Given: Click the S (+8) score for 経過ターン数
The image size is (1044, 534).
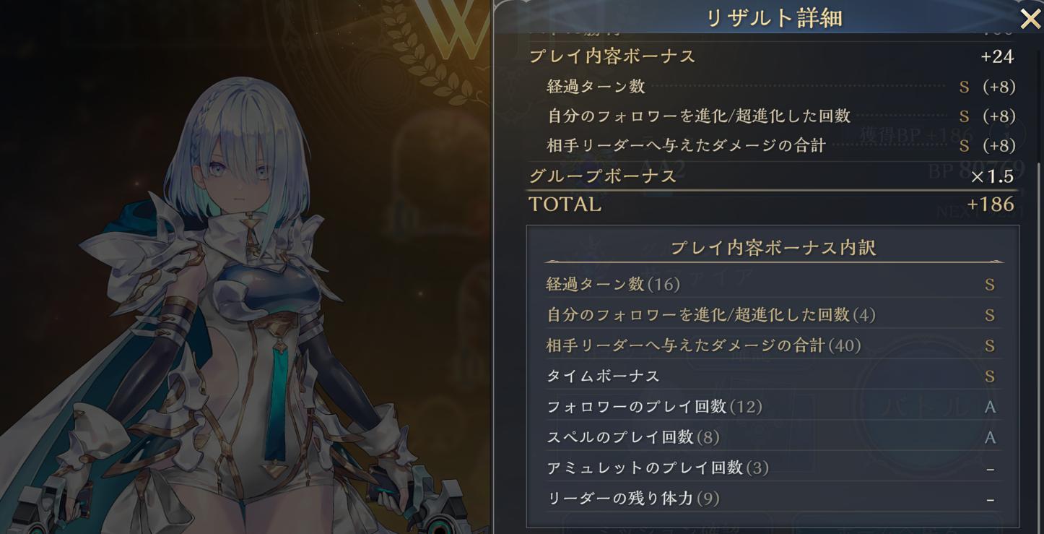Looking at the screenshot, I should pyautogui.click(x=987, y=87).
